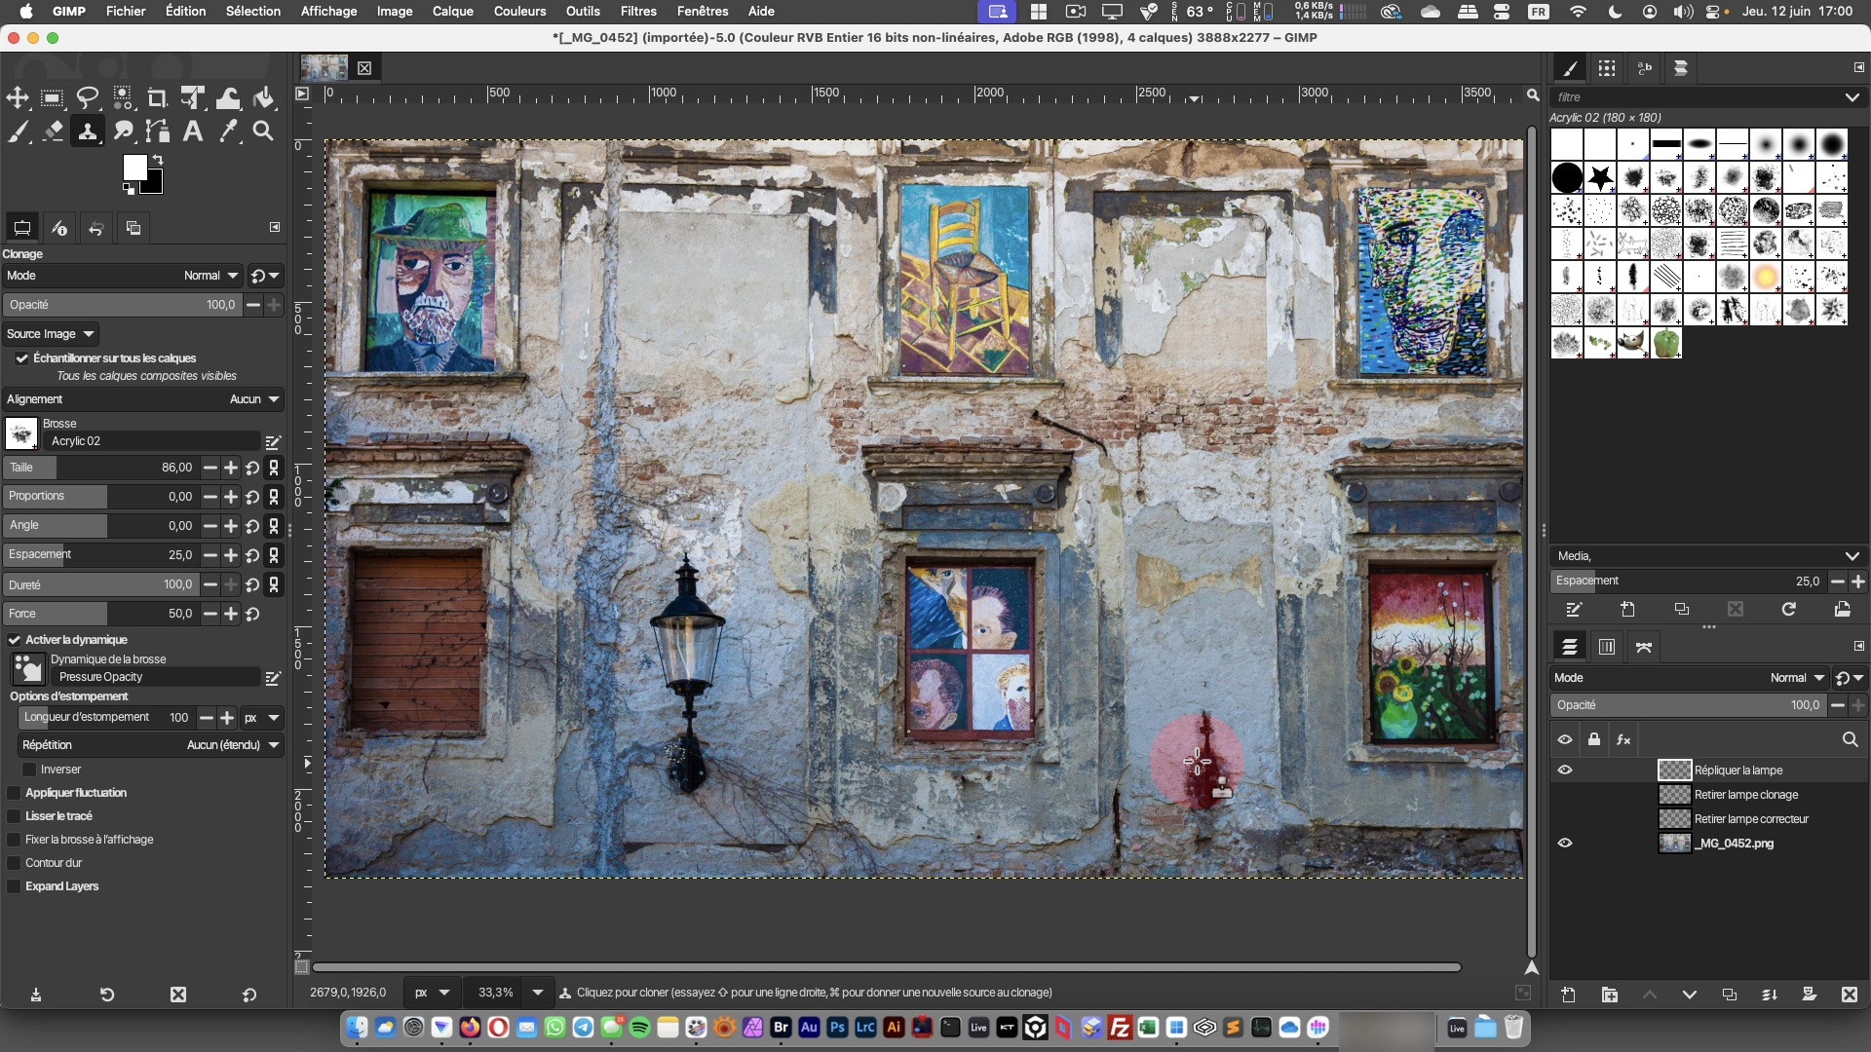Enable Appliquer fluctuation option
The width and height of the screenshot is (1871, 1052).
click(14, 793)
